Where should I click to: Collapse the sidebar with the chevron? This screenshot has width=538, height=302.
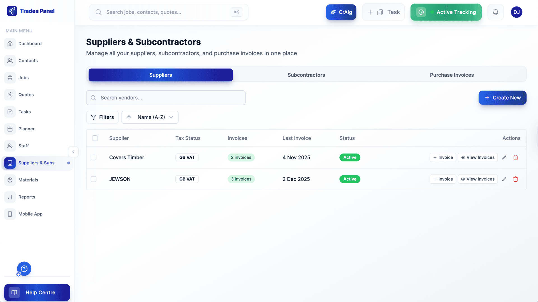click(x=73, y=152)
